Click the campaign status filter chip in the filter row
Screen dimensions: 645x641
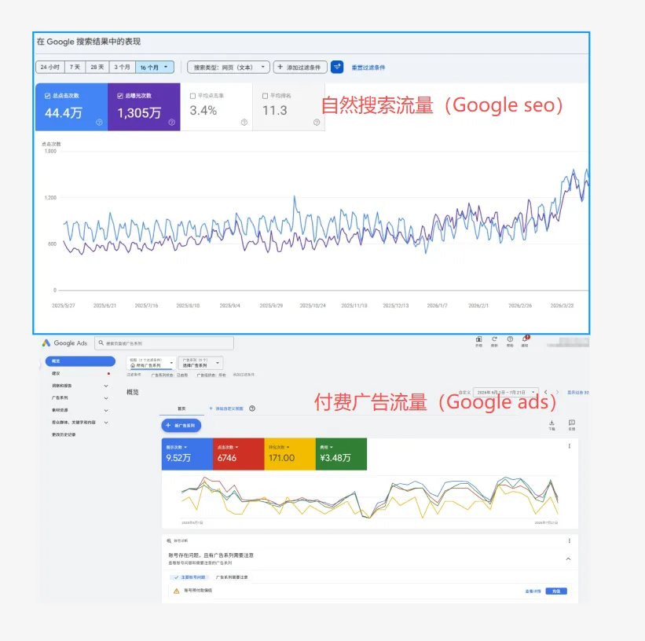click(170, 375)
